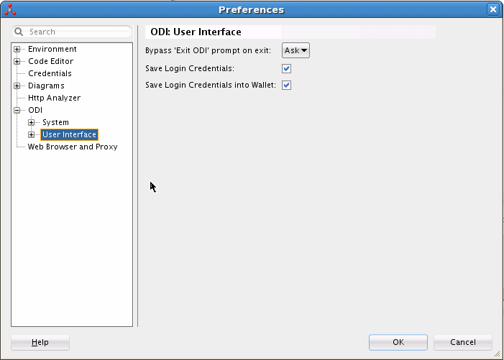The width and height of the screenshot is (504, 360).
Task: Click the OK button
Action: (x=398, y=342)
